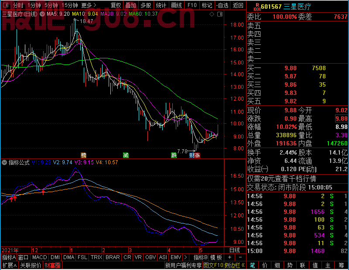Open the 统计 statistics tool
The image size is (349, 270).
click(x=161, y=5)
